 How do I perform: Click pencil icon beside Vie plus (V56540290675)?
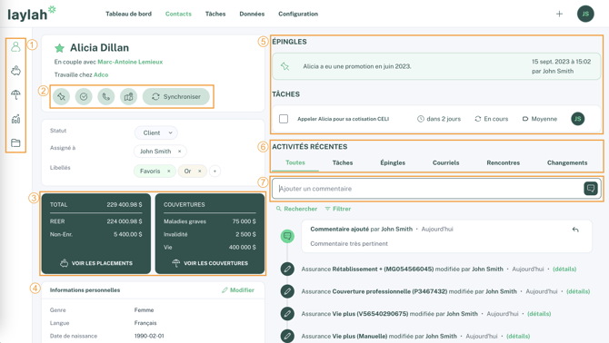[x=287, y=314]
